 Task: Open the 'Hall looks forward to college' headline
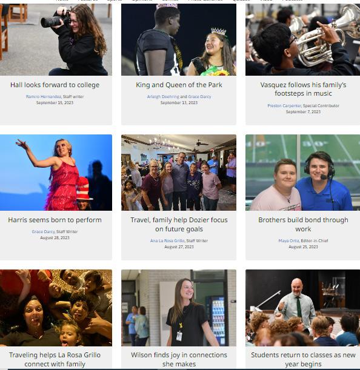[x=55, y=85]
